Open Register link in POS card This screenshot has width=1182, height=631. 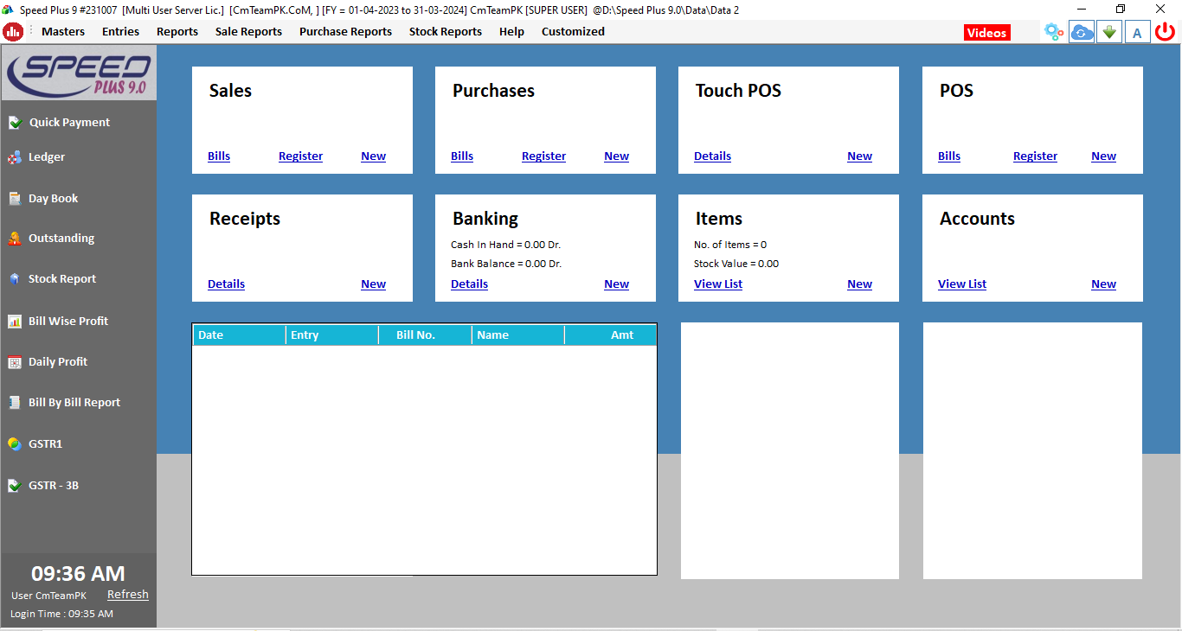1035,156
